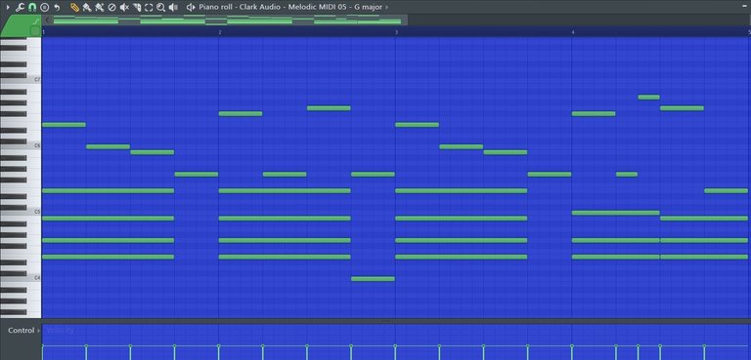Screen dimensions: 751x360
Task: Click the playback speaker preview icon
Action: [x=173, y=7]
